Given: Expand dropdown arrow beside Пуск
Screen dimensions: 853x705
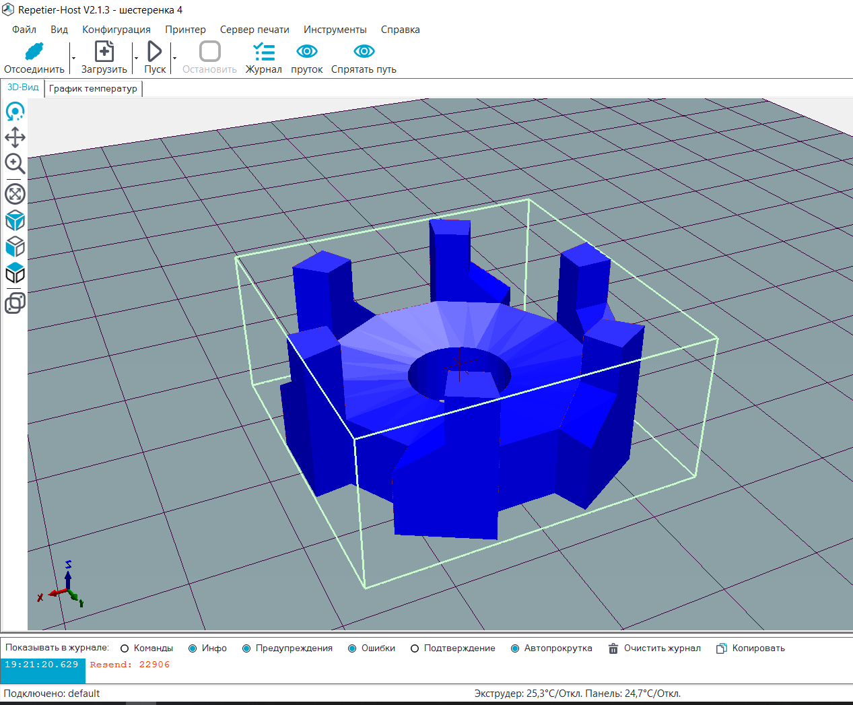Looking at the screenshot, I should pyautogui.click(x=174, y=58).
